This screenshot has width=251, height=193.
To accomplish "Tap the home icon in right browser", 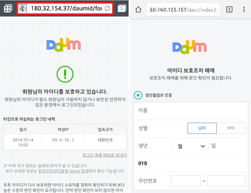I will pos(138,9).
